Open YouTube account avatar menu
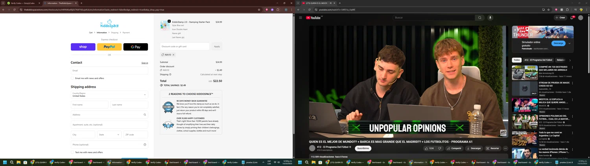Viewport: 590px width, 166px height. tap(581, 18)
